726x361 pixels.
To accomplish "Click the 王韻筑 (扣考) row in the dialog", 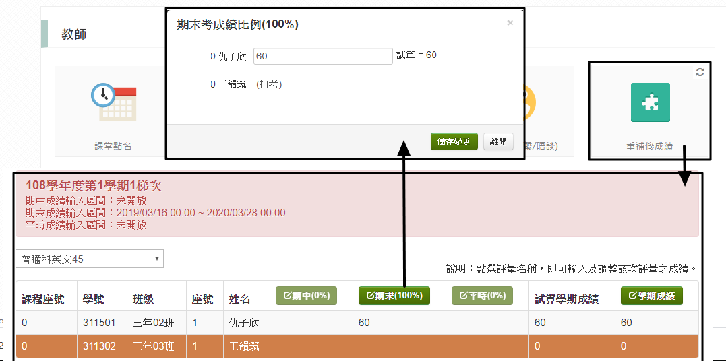I will click(246, 84).
